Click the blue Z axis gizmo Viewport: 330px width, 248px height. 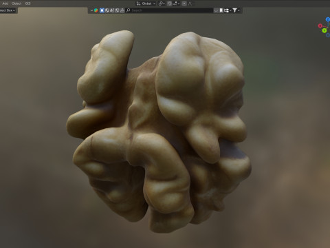[x=328, y=19]
